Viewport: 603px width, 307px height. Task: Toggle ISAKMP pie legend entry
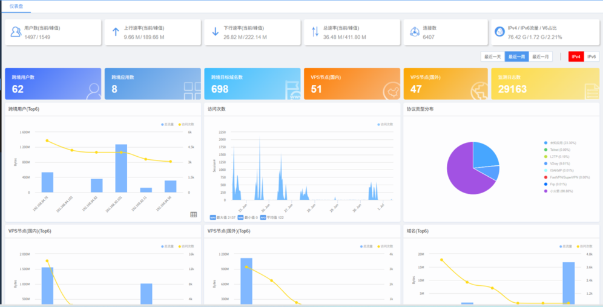tap(559, 170)
